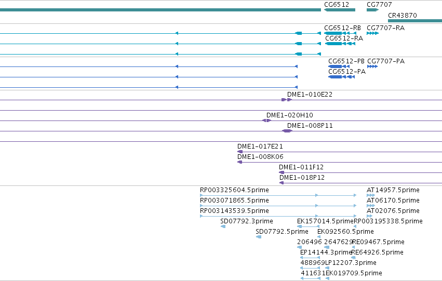
Task: Select the EK092560.5prime EST label
Action: coord(345,232)
